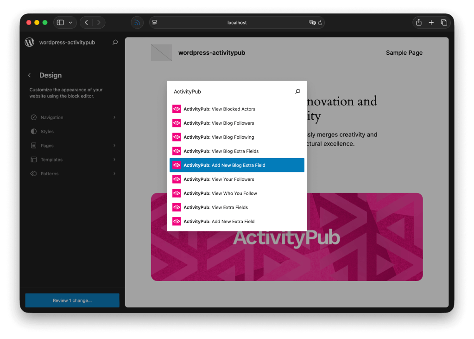The width and height of the screenshot is (474, 339).
Task: Reload the page in address bar
Action: pyautogui.click(x=320, y=22)
